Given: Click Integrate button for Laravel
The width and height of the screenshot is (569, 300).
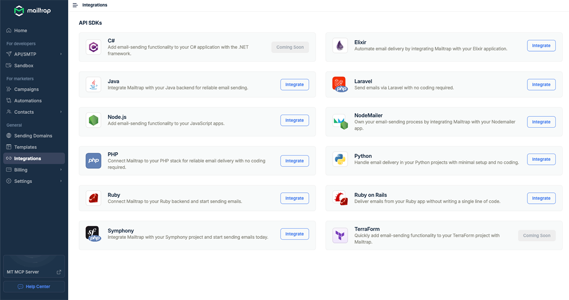Looking at the screenshot, I should pyautogui.click(x=541, y=84).
